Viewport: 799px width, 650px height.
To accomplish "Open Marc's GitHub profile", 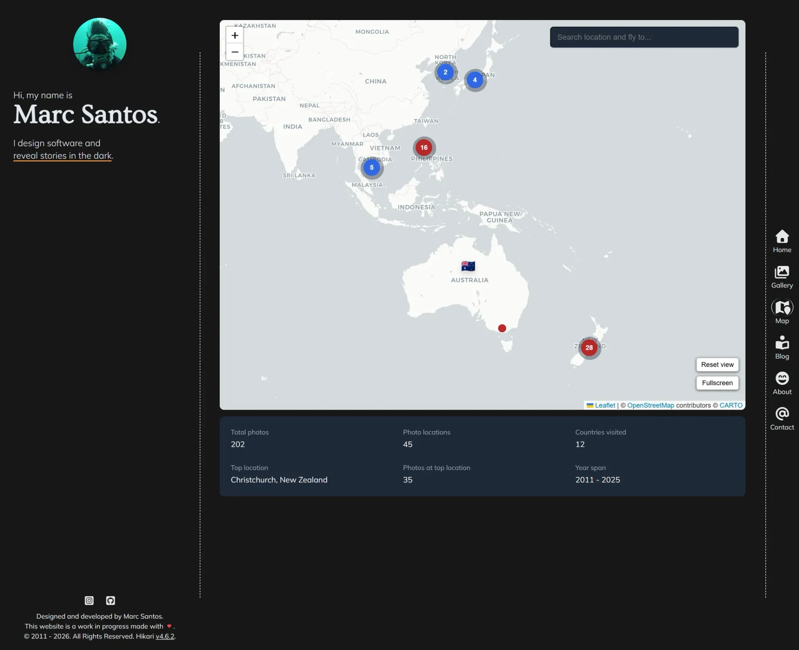I will tap(110, 600).
